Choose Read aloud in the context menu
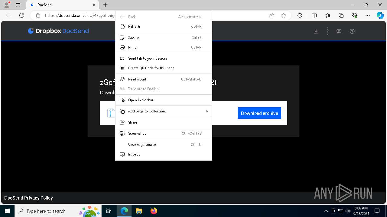 [164, 79]
